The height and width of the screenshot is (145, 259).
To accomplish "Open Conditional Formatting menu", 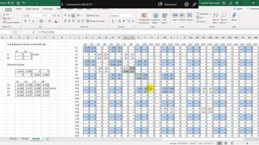I will (144, 19).
